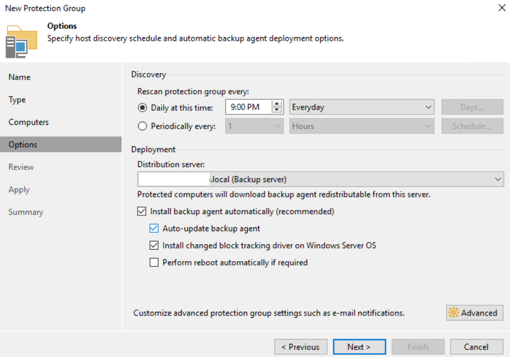This screenshot has height=357, width=510.
Task: Expand the Distribution server dropdown
Action: pyautogui.click(x=320, y=179)
